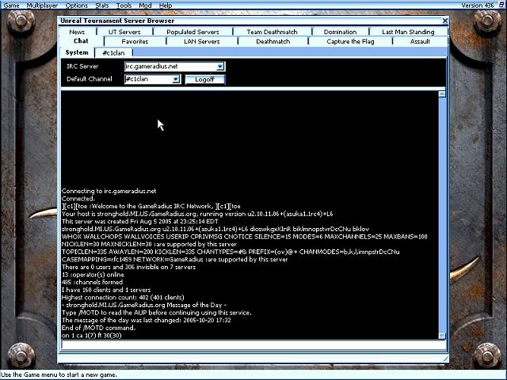
Task: Switch to the UT Servers tab
Action: (124, 32)
